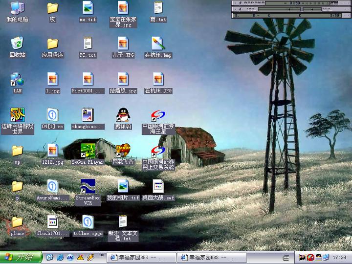This screenshot has width=352, height=264.
Task: Select the 在杭州.bmp paint file
Action: point(158,47)
